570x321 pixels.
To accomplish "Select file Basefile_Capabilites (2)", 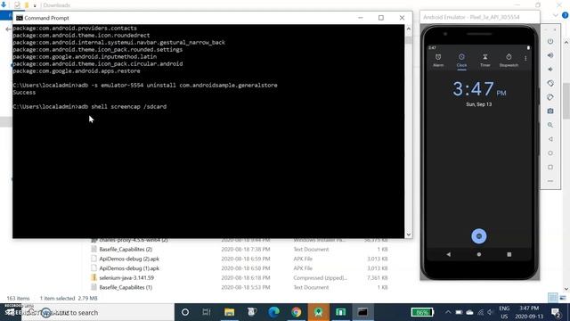I will coord(126,250).
